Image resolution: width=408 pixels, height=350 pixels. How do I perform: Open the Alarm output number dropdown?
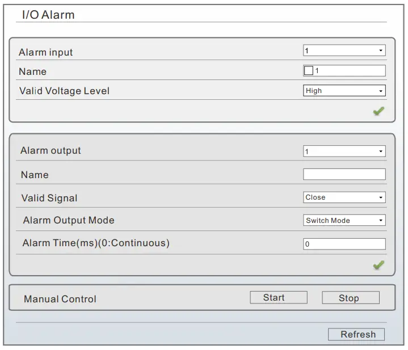point(344,151)
